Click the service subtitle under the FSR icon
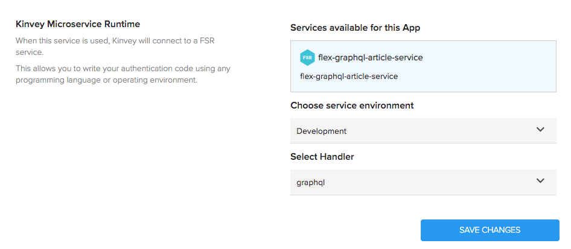This screenshot has width=571, height=249. click(349, 76)
